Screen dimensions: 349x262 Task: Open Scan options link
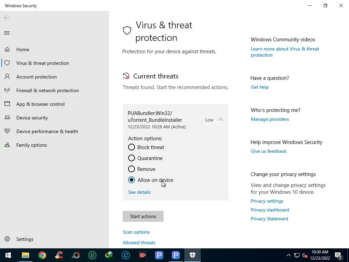pyautogui.click(x=136, y=232)
